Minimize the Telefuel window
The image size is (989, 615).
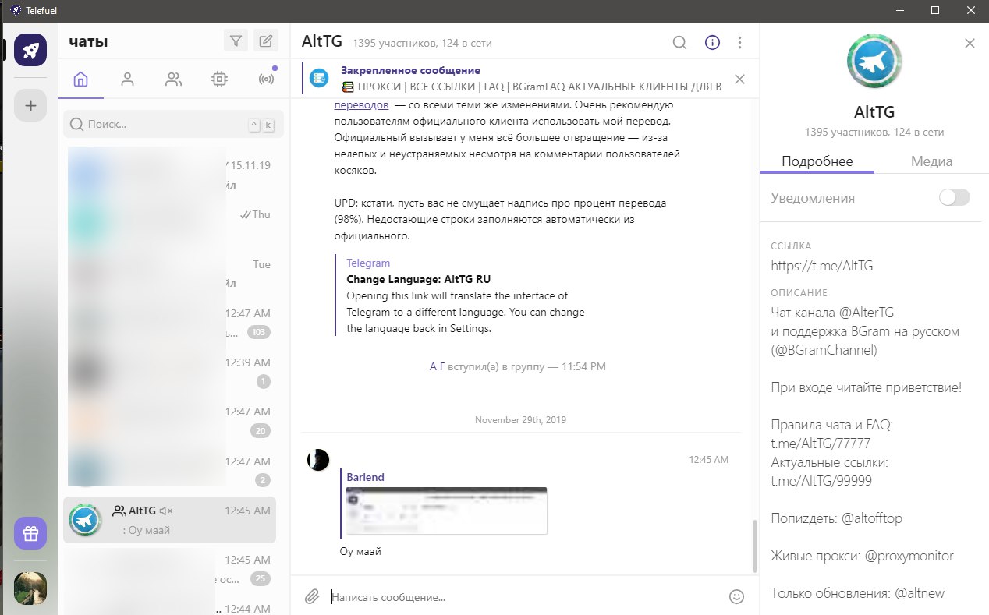click(899, 10)
